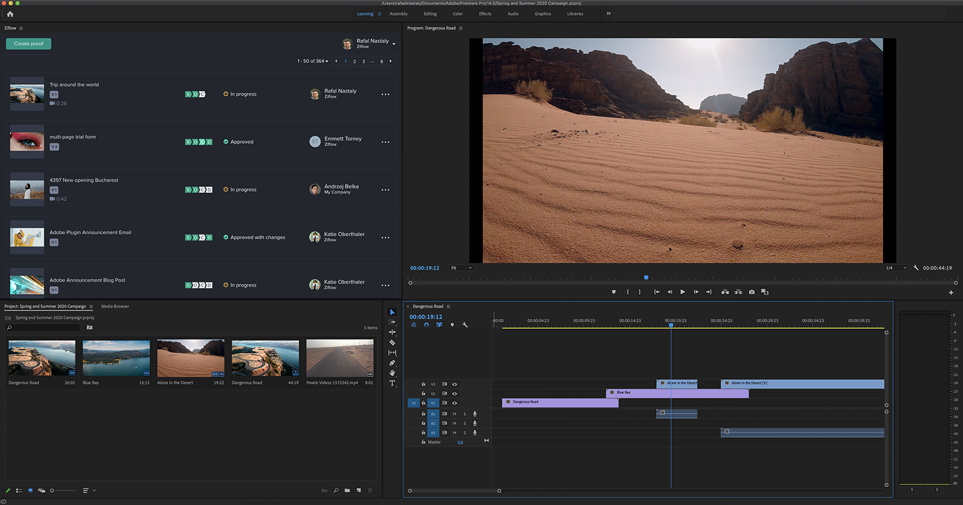Click the Export Frame camera icon
This screenshot has height=505, width=963.
click(752, 292)
